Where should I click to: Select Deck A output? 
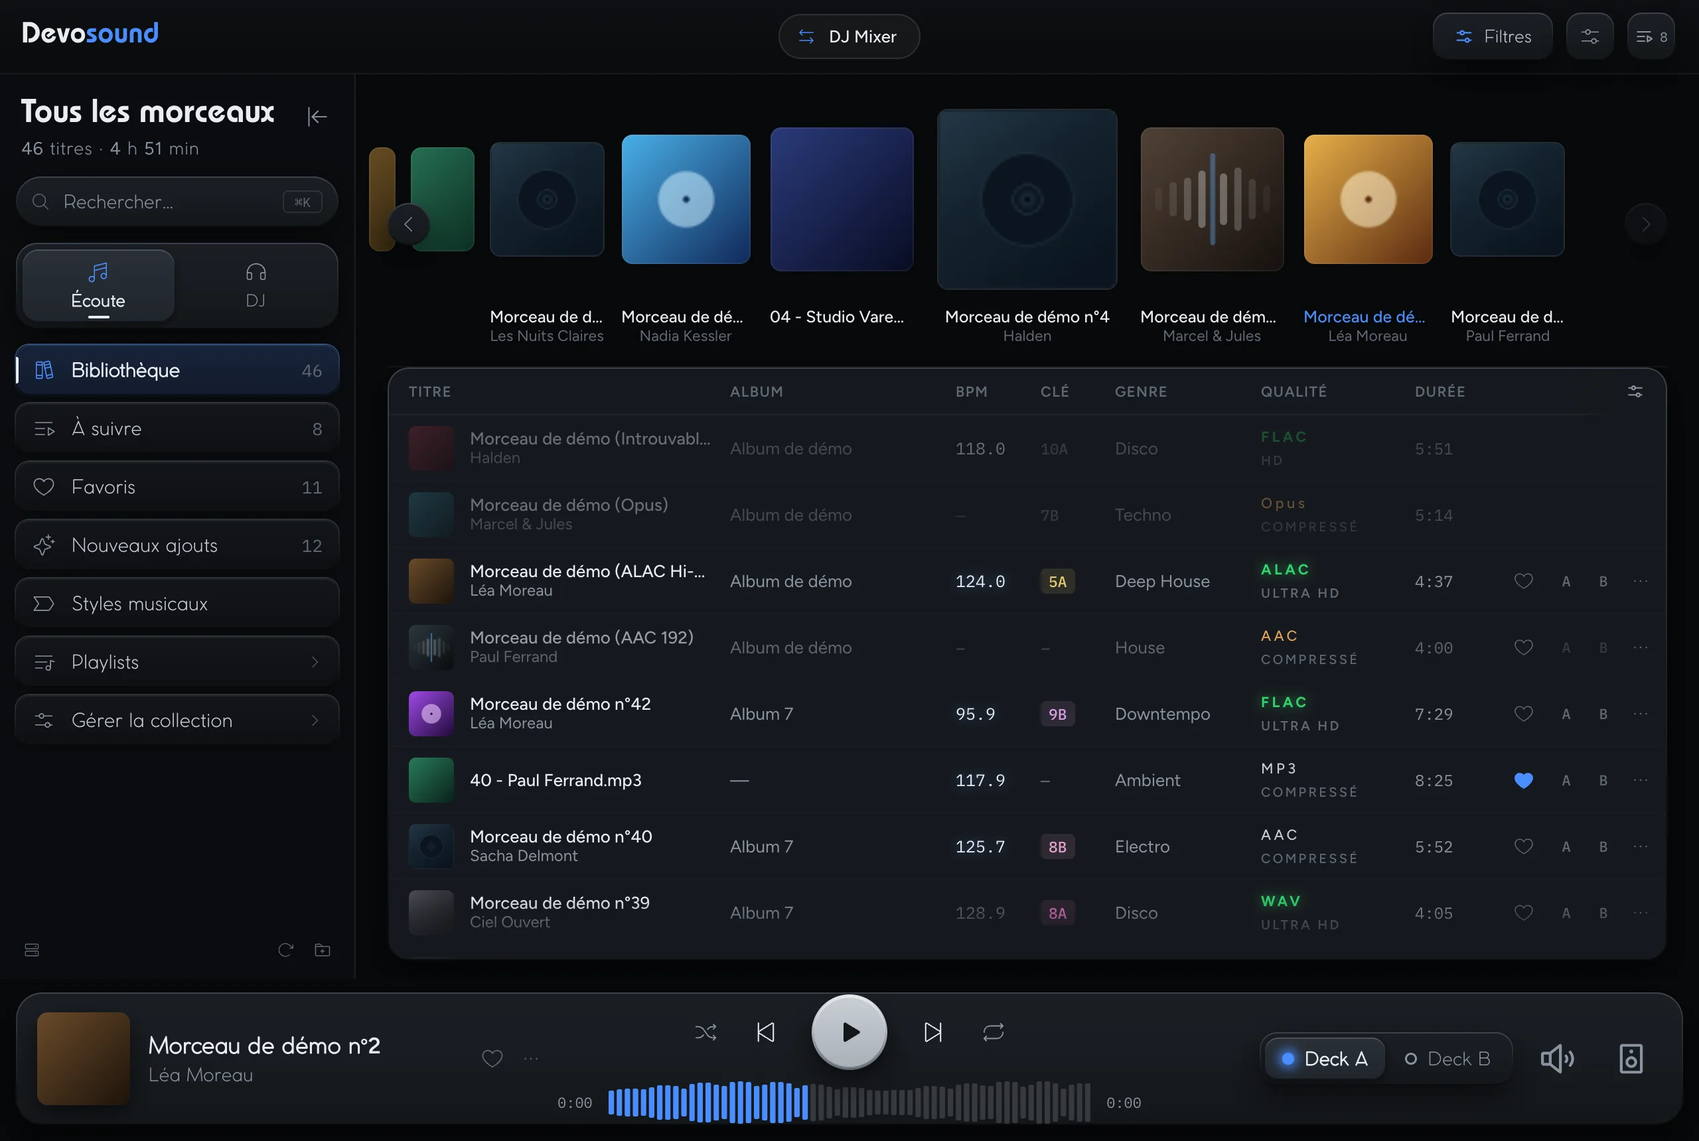(x=1325, y=1059)
